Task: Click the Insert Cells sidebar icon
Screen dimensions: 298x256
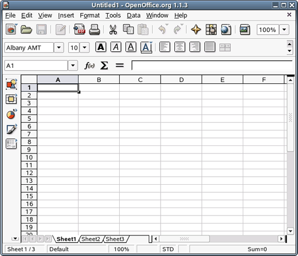Action: (x=11, y=99)
